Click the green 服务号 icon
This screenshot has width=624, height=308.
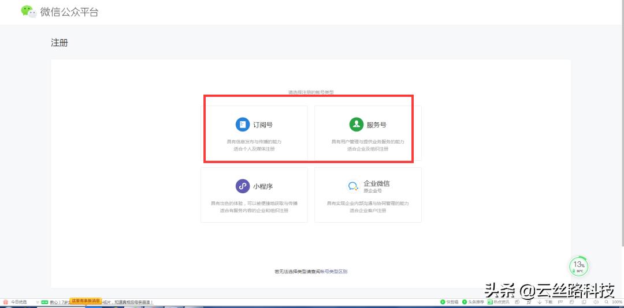pyautogui.click(x=356, y=125)
